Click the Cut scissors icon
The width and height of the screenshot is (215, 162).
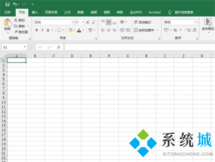[16, 20]
